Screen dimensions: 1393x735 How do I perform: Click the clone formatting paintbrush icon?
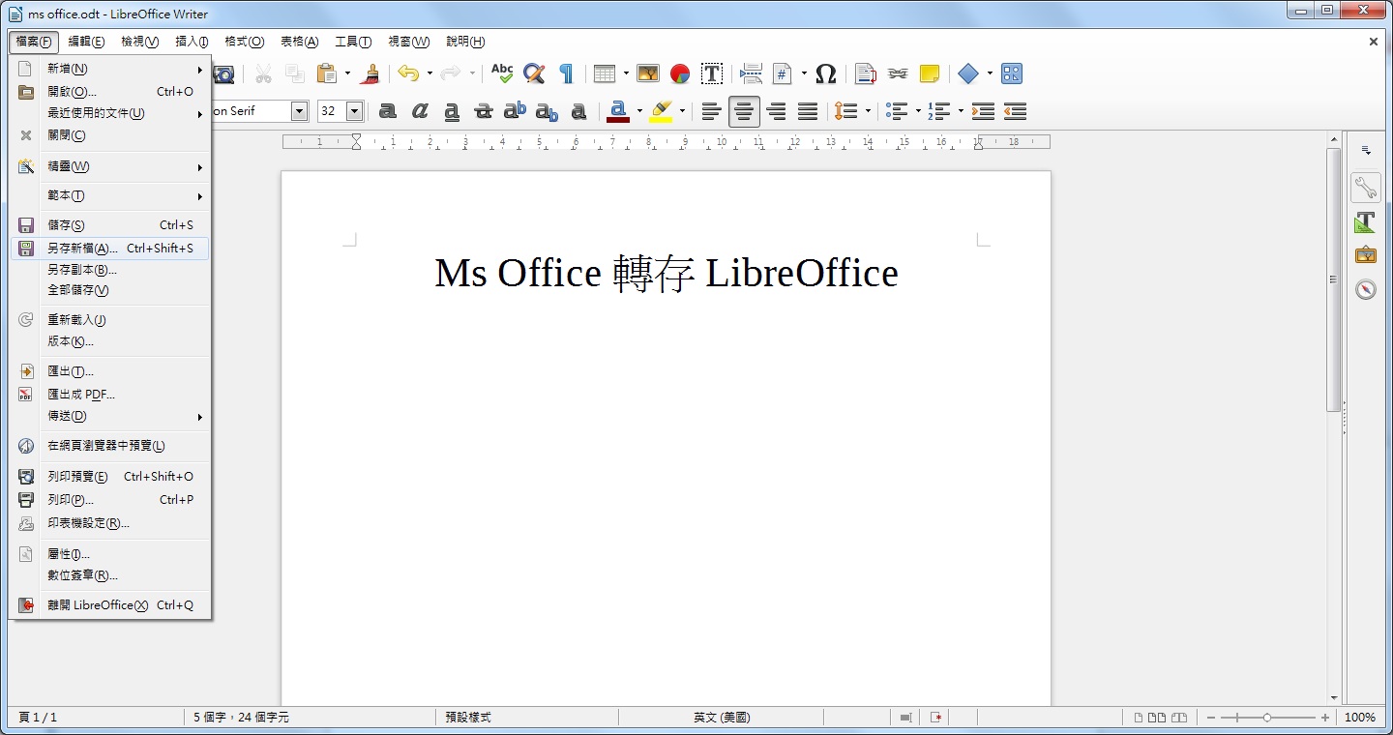tap(370, 73)
